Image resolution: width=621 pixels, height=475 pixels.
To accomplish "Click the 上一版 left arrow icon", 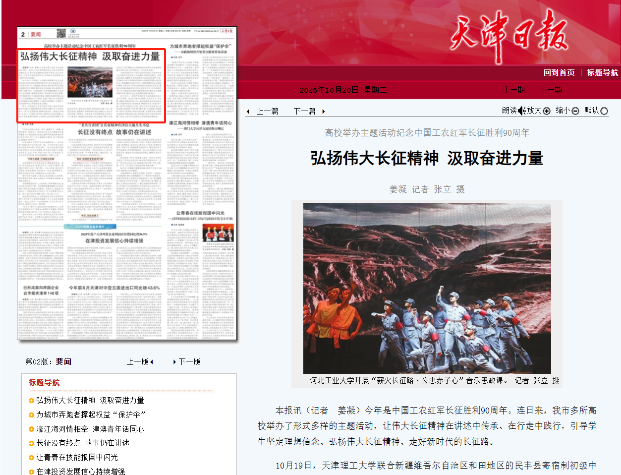I will point(152,362).
